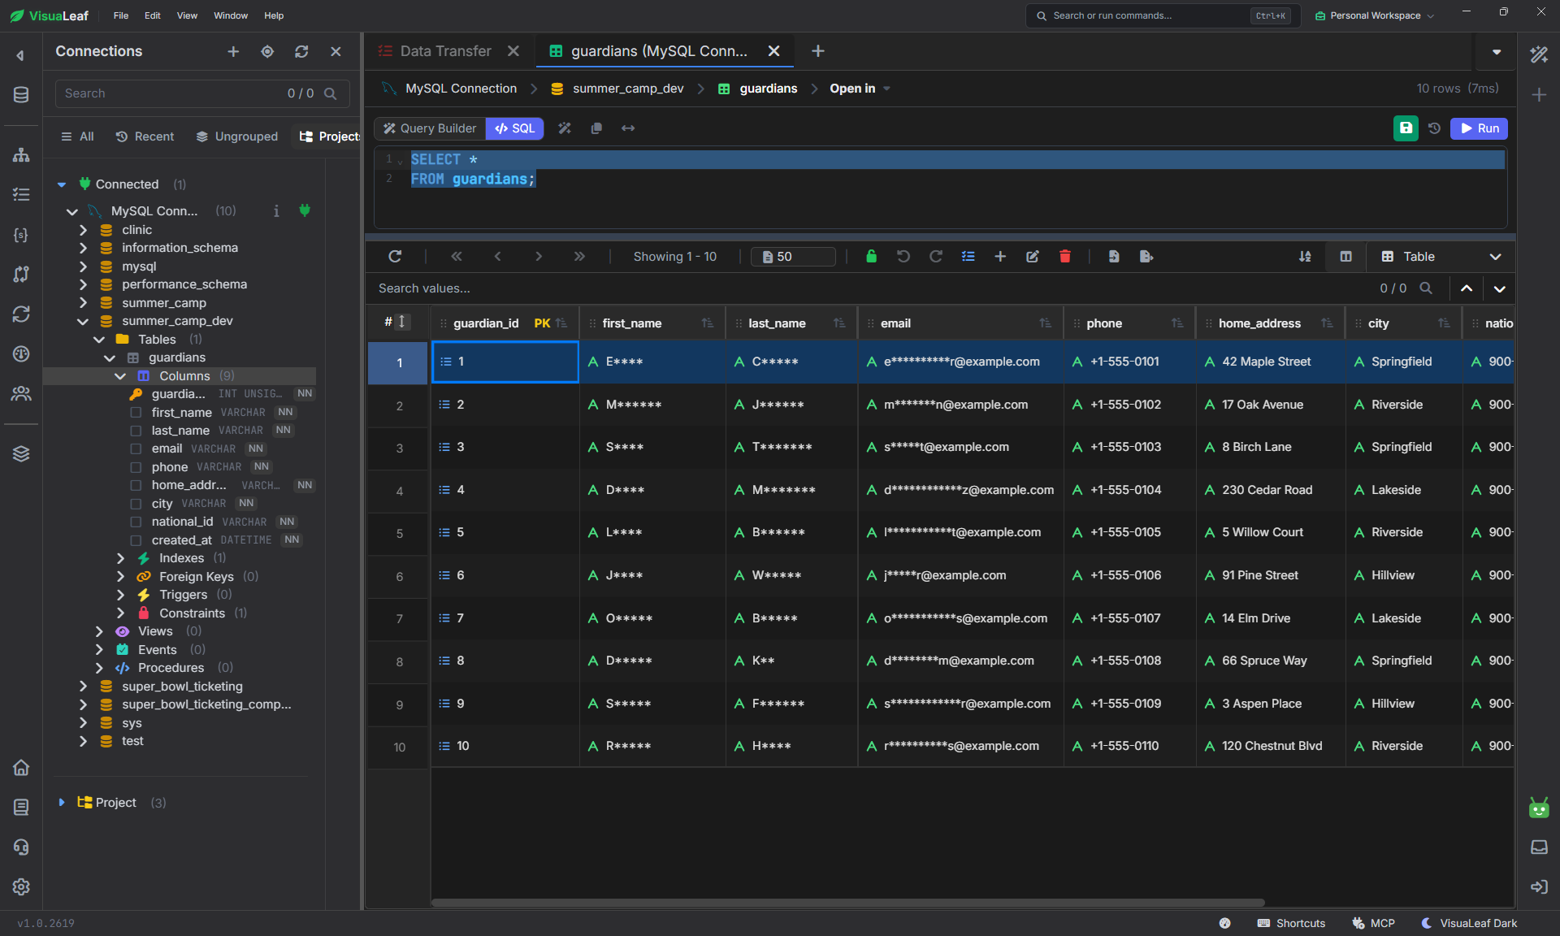
Task: Toggle the column layout view icon
Action: point(1345,257)
